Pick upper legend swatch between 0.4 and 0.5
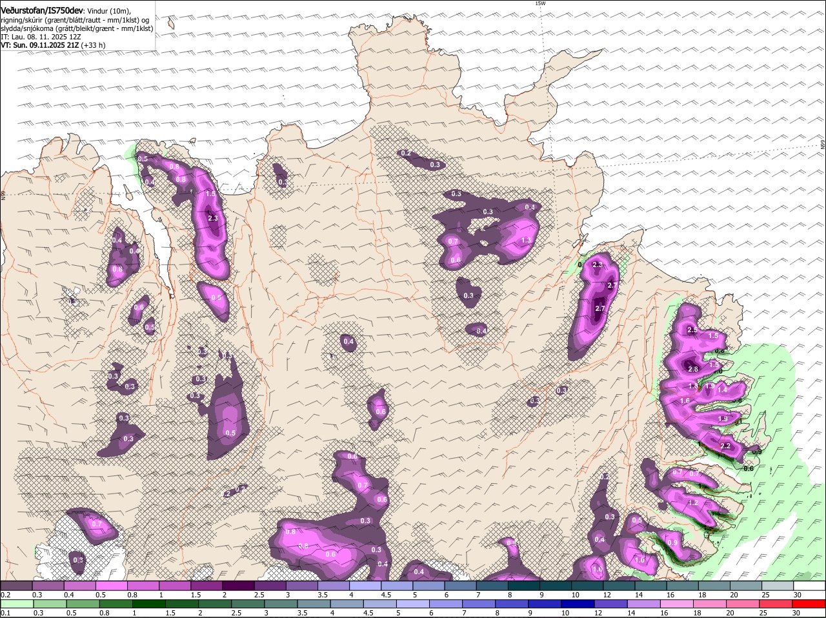 (x=79, y=585)
